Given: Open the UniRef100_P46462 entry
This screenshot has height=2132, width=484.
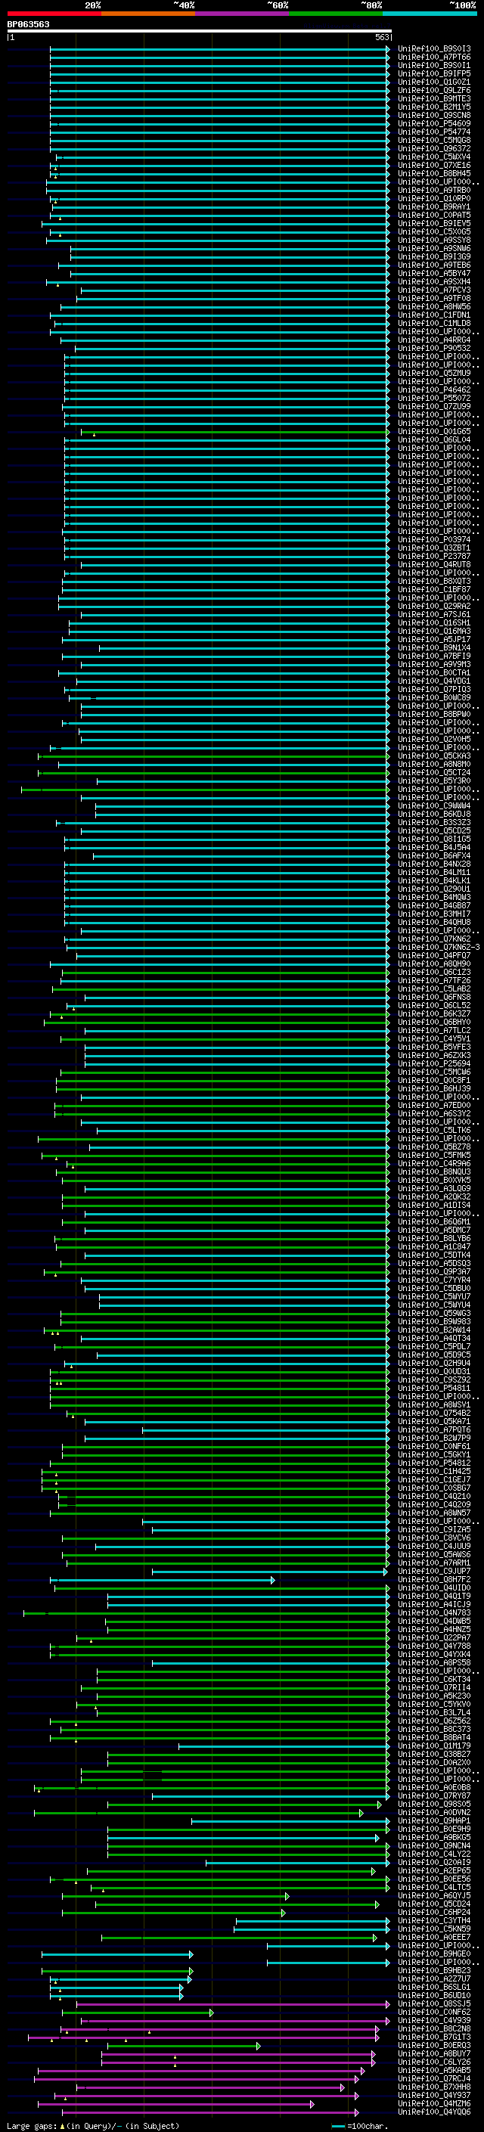Looking at the screenshot, I should click(433, 389).
